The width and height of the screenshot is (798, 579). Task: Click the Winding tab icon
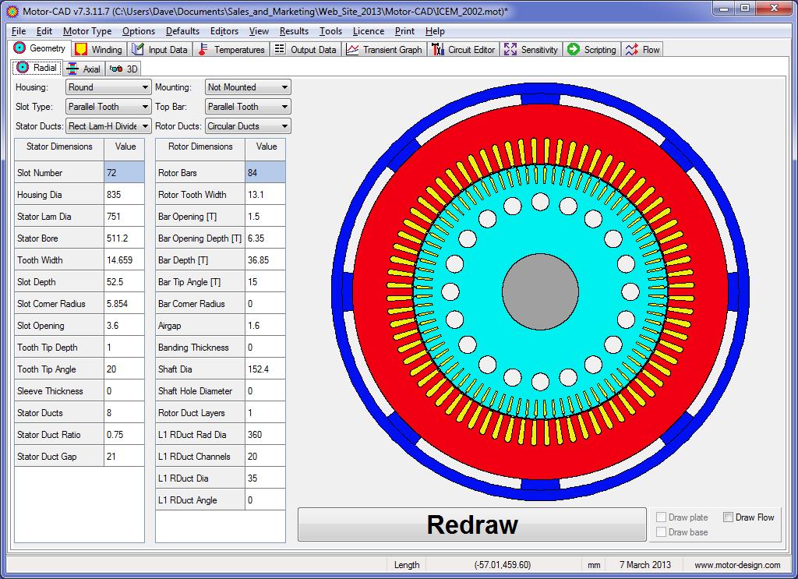pos(80,49)
